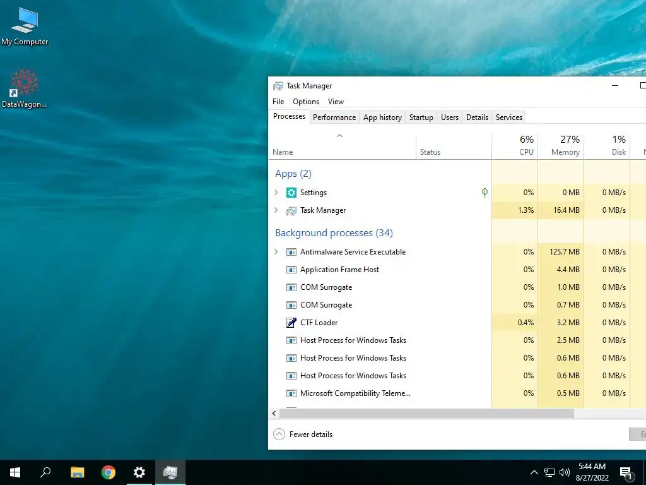Sort processes by Memory column
The height and width of the screenshot is (485, 646).
pos(561,147)
